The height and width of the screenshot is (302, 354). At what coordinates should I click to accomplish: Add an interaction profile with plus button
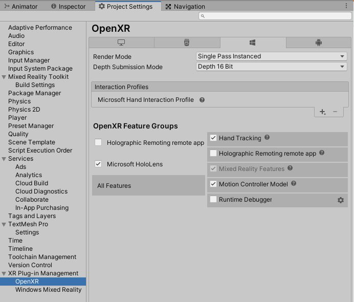322,112
